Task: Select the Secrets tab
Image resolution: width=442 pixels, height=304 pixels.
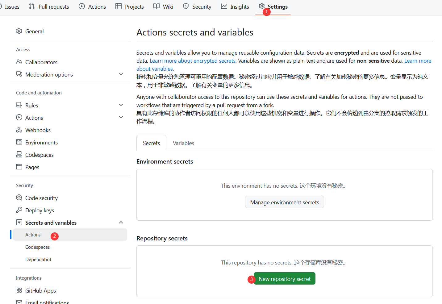Action: pos(151,143)
